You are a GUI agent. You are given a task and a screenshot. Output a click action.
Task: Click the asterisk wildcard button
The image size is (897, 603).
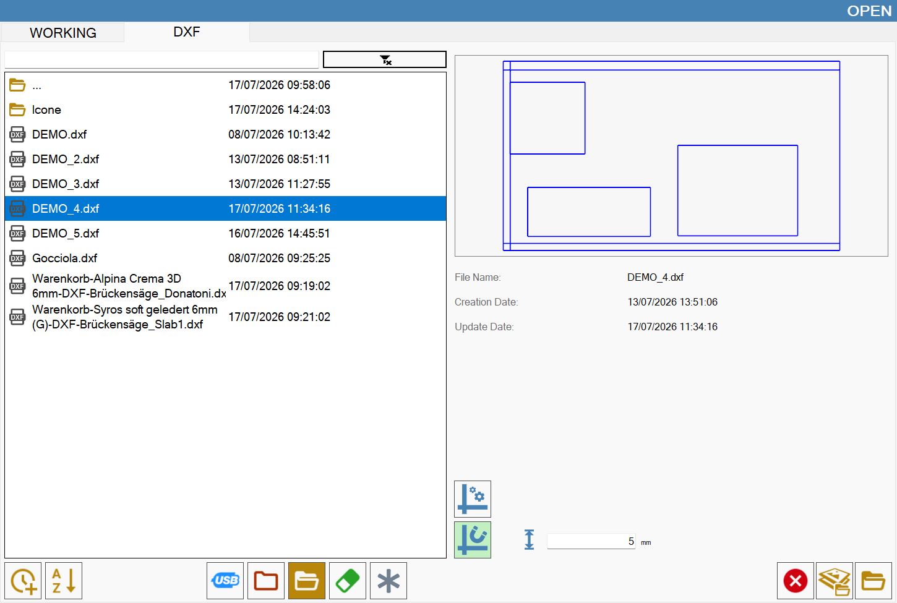click(x=388, y=581)
